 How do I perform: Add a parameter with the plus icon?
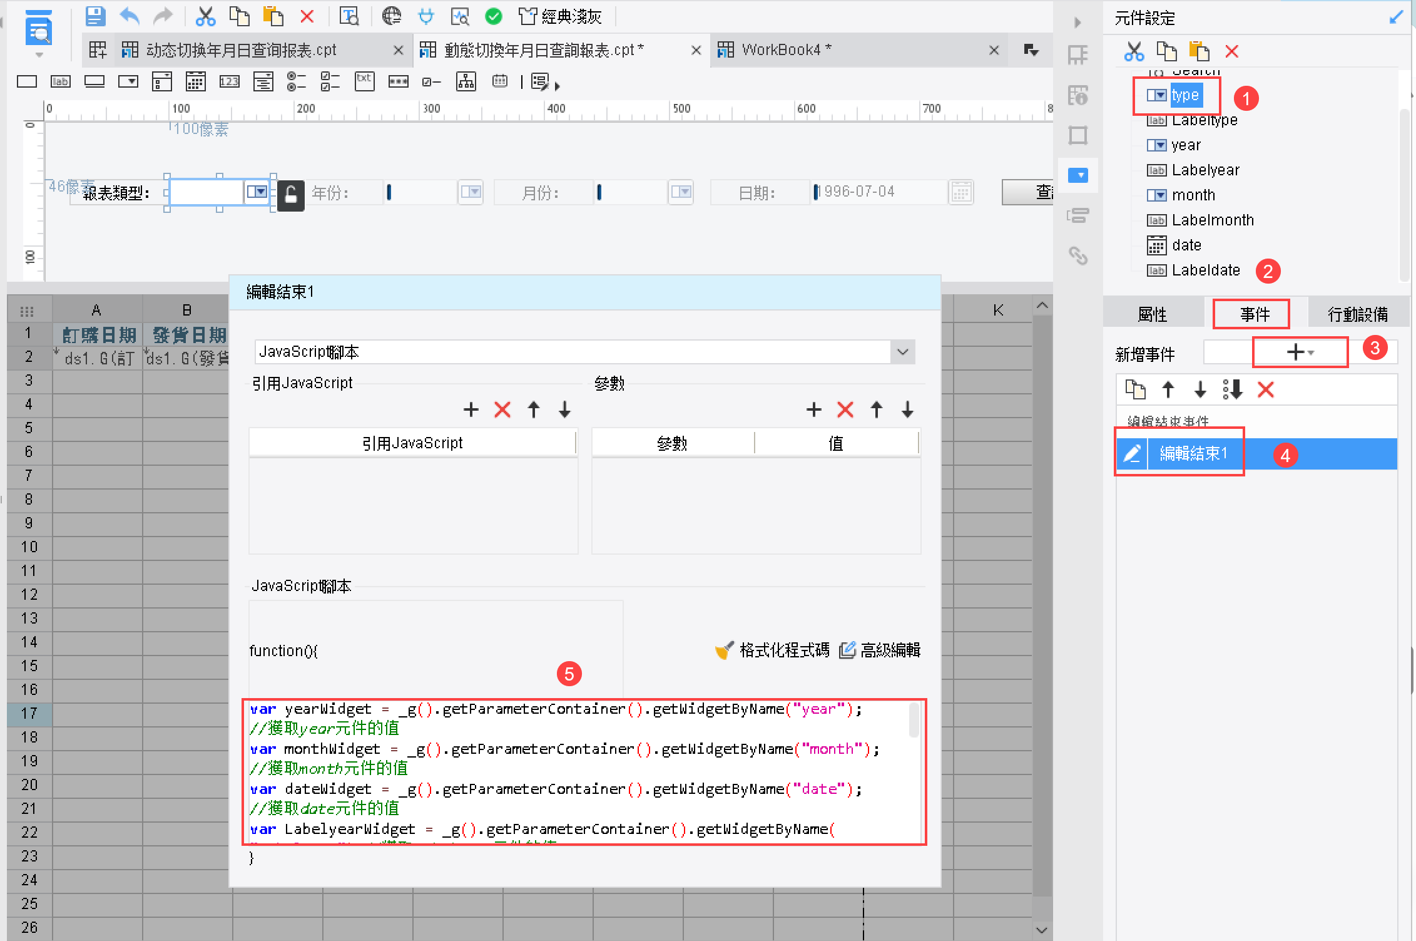pos(813,410)
